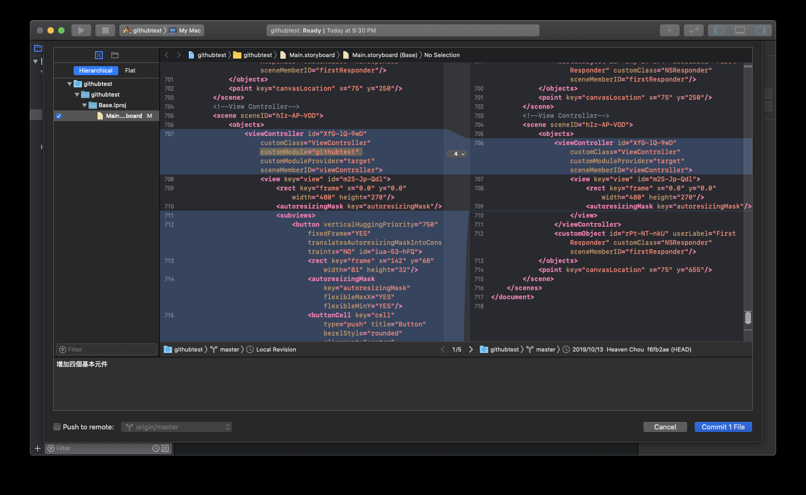Click right pane master branch selector

(541, 349)
